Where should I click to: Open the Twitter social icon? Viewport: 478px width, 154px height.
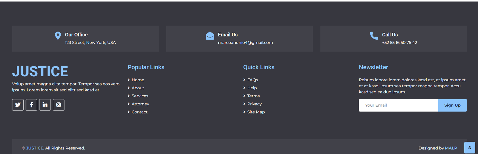tap(18, 105)
